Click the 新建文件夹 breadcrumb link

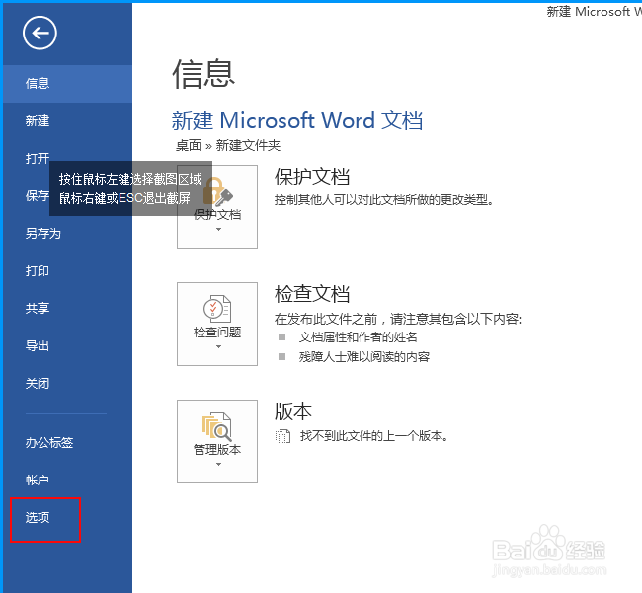coord(248,146)
